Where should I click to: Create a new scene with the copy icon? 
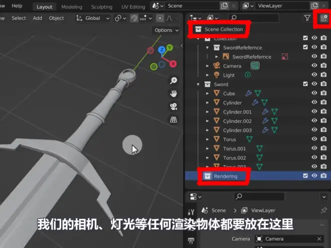coord(224,6)
